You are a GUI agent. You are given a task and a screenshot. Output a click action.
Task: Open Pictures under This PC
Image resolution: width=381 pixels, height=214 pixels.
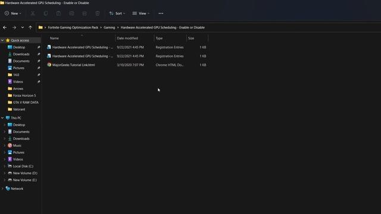click(x=18, y=152)
